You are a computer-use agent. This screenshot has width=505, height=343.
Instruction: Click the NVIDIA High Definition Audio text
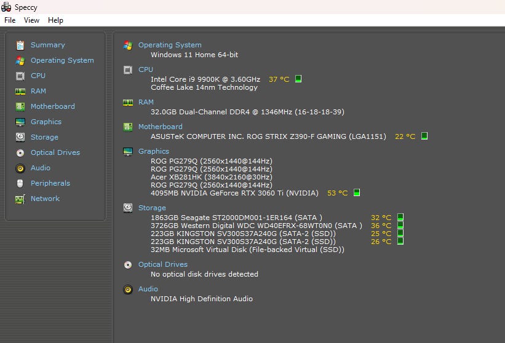point(202,299)
